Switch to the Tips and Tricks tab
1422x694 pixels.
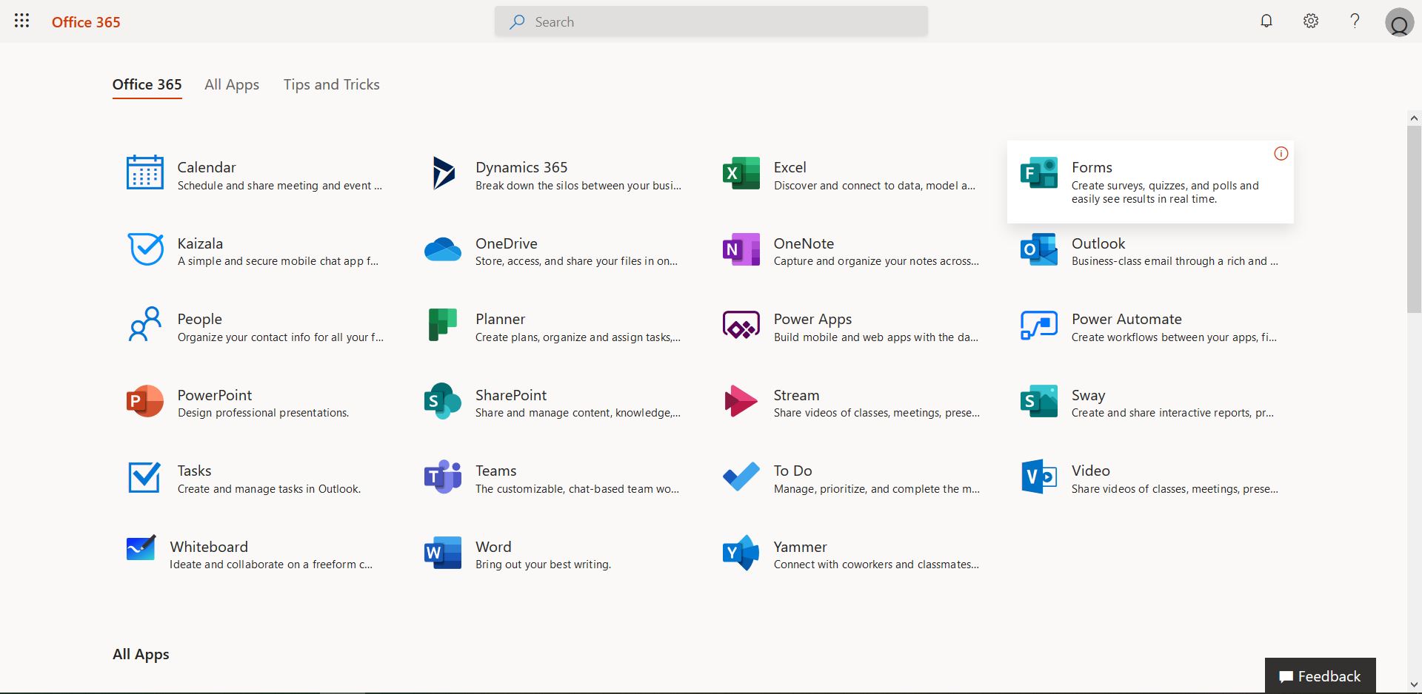coord(332,84)
